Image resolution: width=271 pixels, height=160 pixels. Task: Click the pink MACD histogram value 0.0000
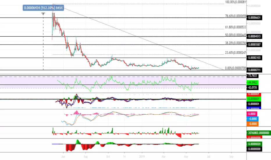point(252,114)
